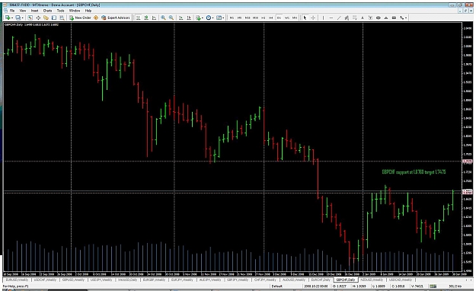Open the Tools menu
The width and height of the screenshot is (476, 291).
tap(60, 11)
